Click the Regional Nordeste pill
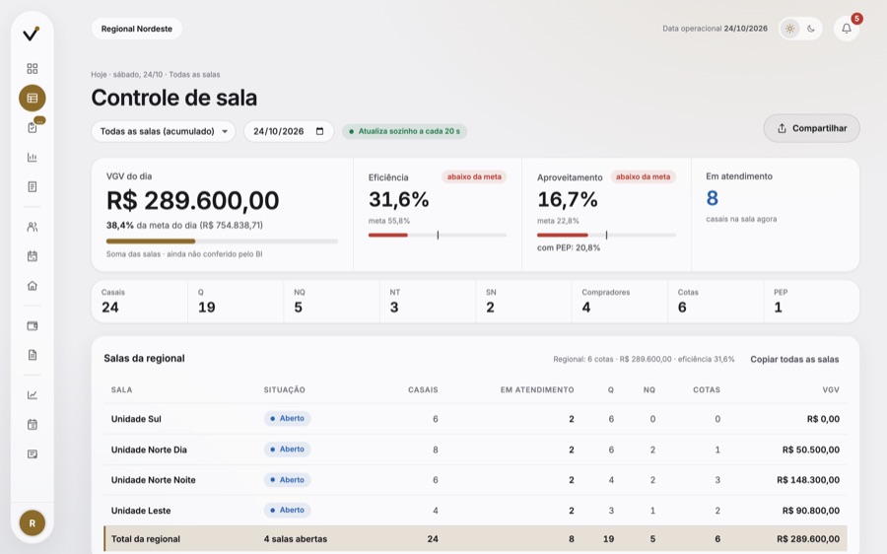This screenshot has height=554, width=887. [136, 29]
